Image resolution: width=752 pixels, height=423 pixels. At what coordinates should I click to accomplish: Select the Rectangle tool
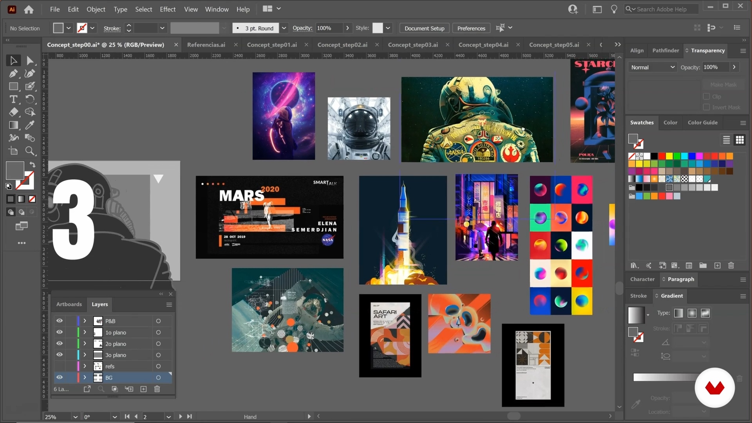click(x=13, y=86)
